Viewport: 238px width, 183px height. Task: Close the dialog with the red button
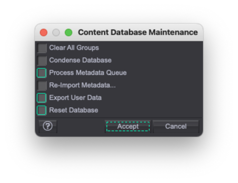click(x=44, y=32)
